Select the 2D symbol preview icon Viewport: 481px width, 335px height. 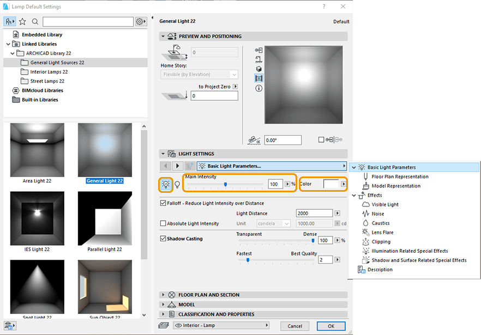(258, 50)
